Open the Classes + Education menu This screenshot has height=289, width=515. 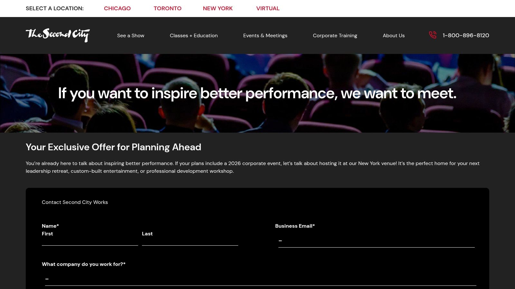pyautogui.click(x=194, y=36)
